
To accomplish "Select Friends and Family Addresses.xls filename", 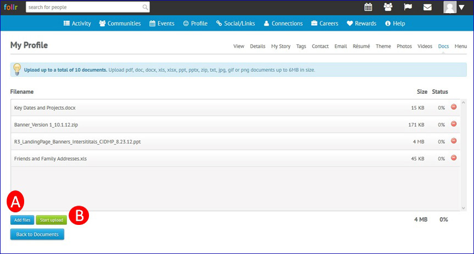I will [51, 159].
